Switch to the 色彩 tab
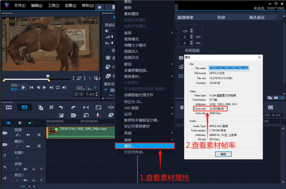The height and width of the screenshot is (189, 286). (x=221, y=17)
